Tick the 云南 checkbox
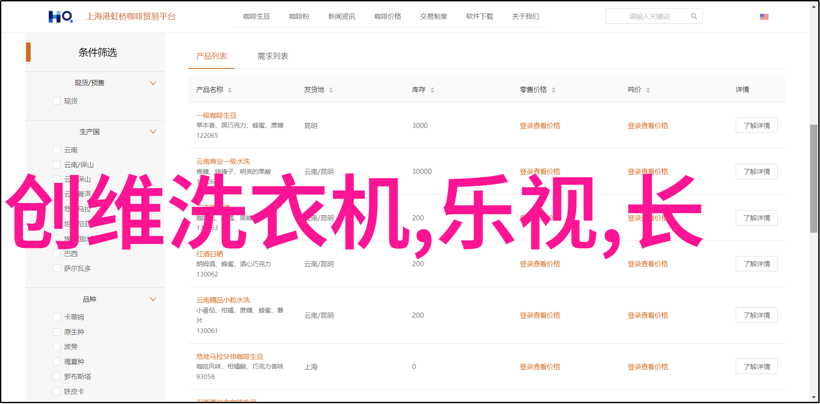820x404 pixels. (x=57, y=150)
